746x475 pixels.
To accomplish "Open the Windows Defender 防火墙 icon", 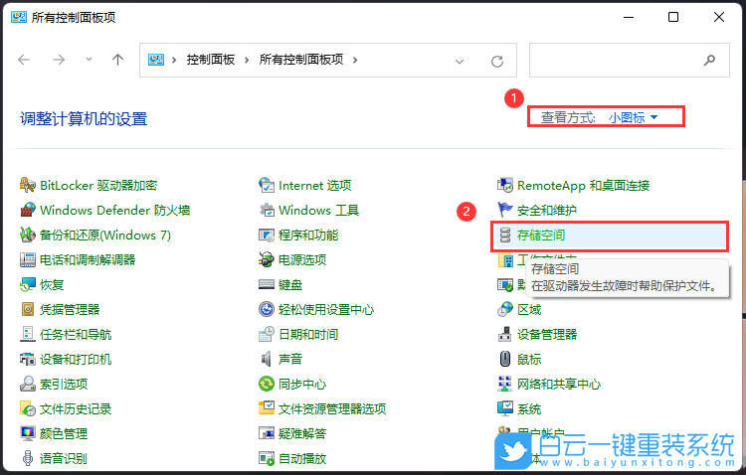I will coord(28,210).
